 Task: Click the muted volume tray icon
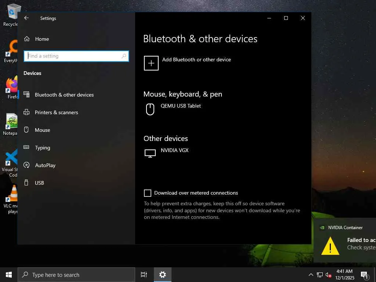coord(328,275)
